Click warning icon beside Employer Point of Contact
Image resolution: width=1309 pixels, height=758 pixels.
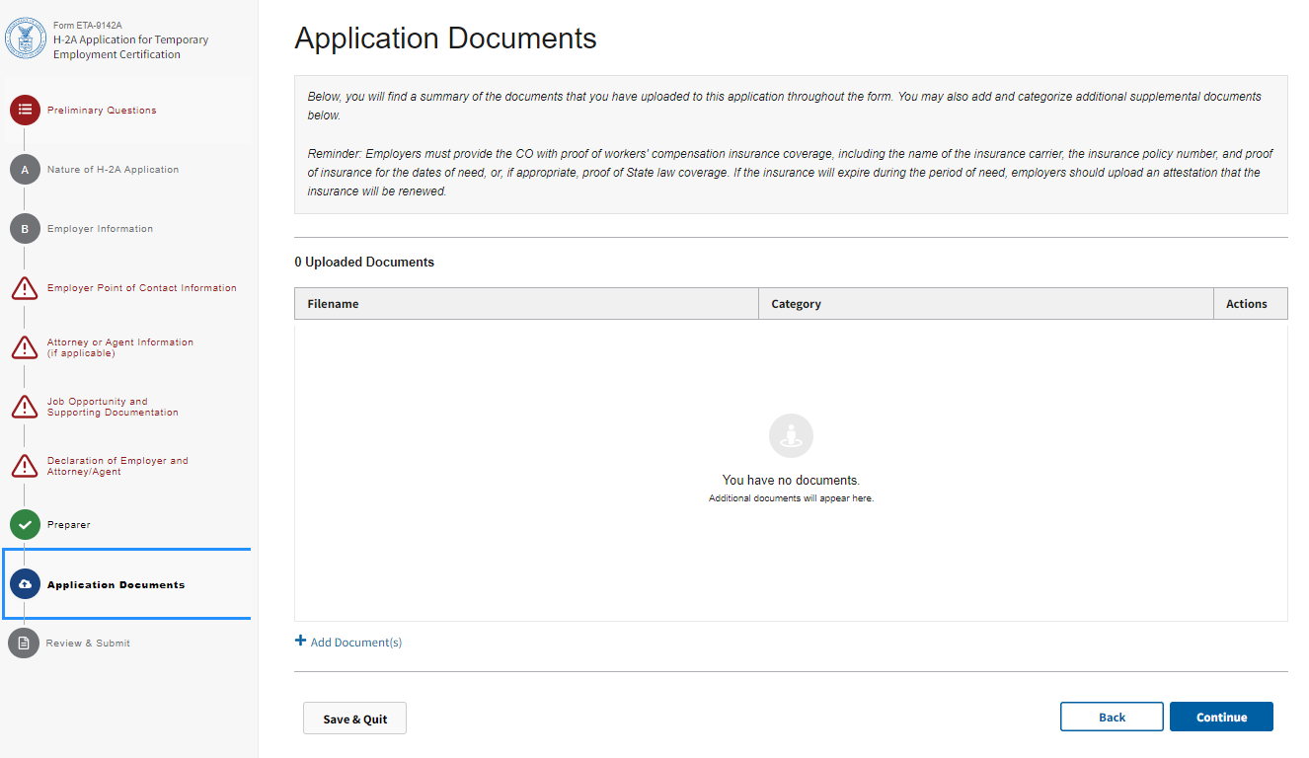click(x=25, y=288)
